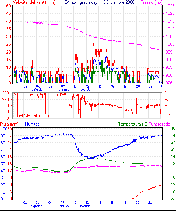Click the 45 label on wind speed axis

point(8,13)
